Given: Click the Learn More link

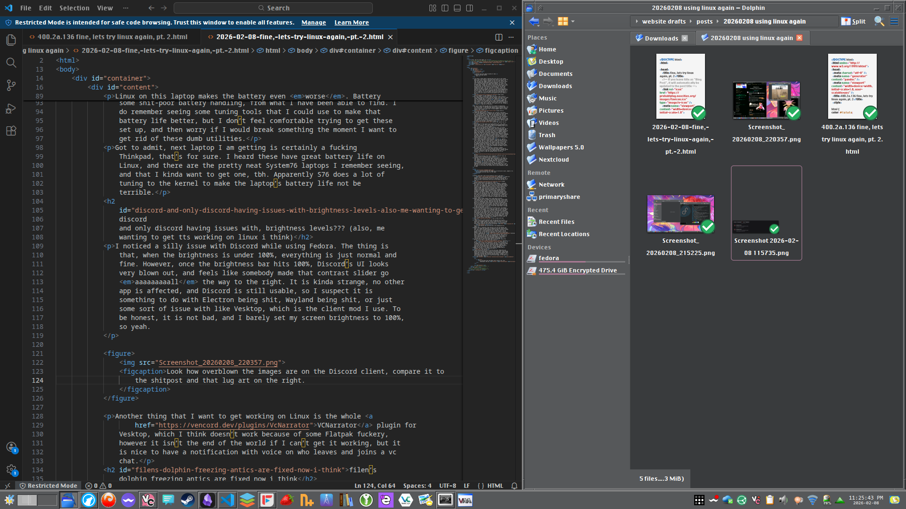Looking at the screenshot, I should tap(352, 22).
